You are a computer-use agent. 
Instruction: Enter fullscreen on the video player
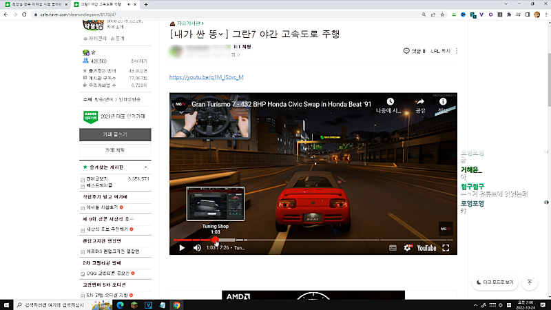pyautogui.click(x=446, y=247)
